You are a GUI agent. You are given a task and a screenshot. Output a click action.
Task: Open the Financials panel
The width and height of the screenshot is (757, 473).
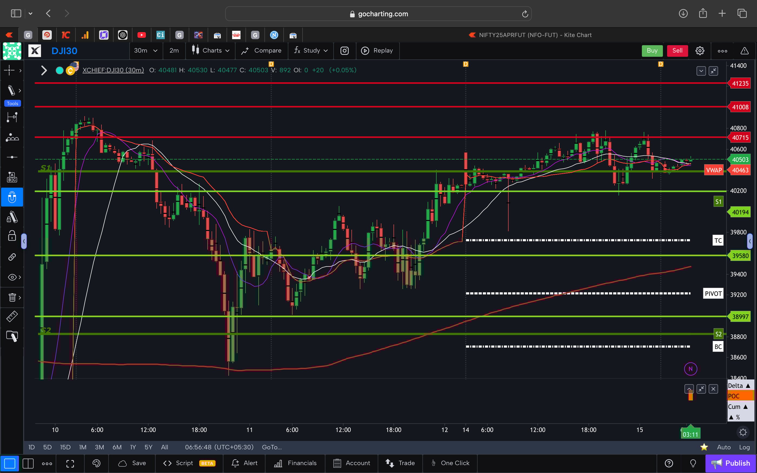[295, 463]
